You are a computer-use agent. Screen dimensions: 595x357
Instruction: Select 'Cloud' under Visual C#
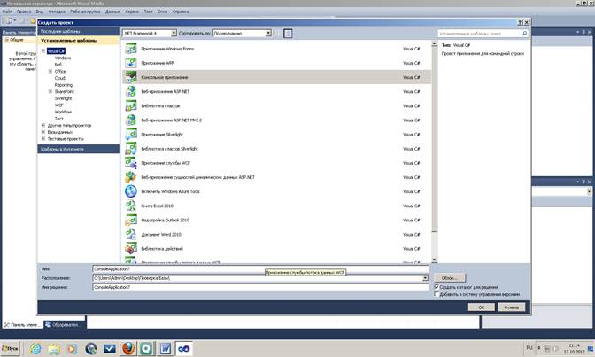coord(60,78)
